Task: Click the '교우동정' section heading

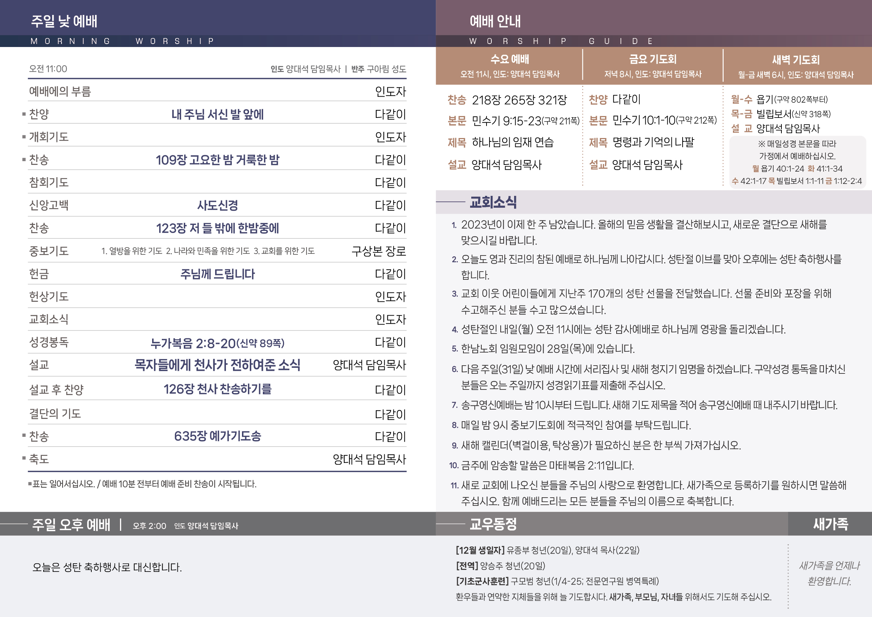Action: coord(493,524)
